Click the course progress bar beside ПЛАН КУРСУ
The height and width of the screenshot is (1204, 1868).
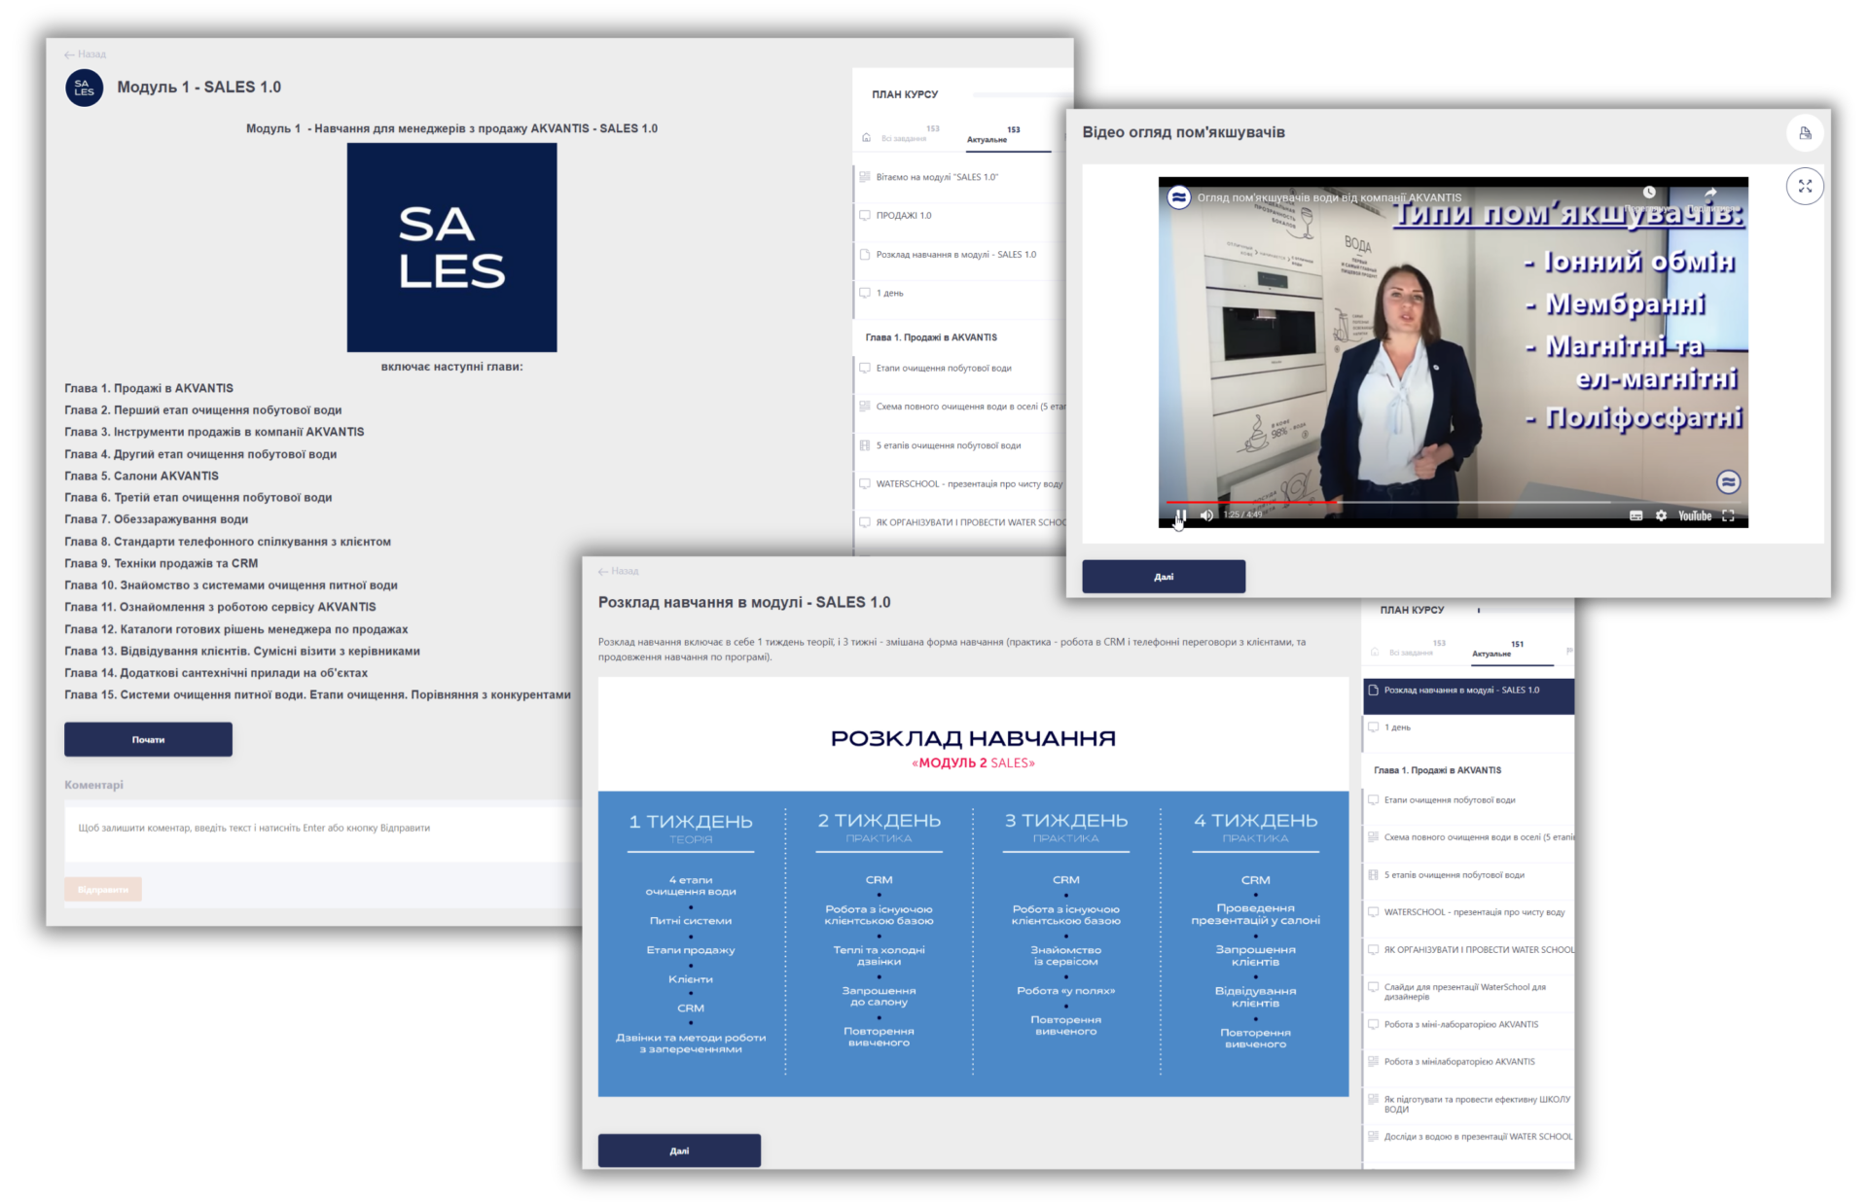coord(1022,95)
